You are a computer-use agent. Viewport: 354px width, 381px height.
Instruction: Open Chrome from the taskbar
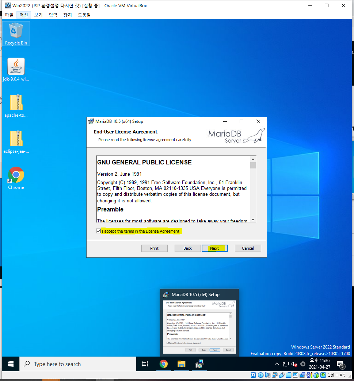(163, 364)
